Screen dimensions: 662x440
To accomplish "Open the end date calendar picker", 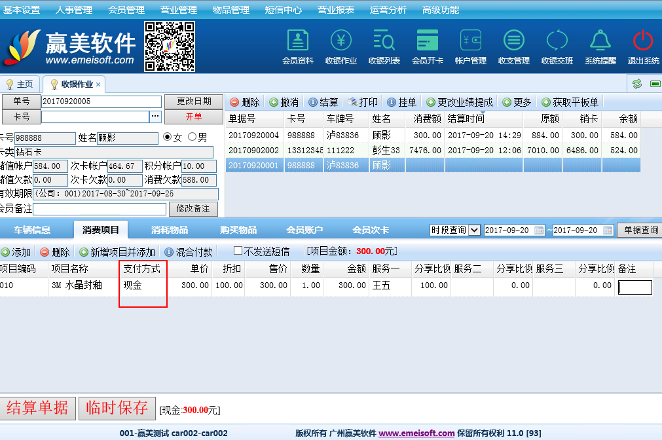I will point(608,230).
